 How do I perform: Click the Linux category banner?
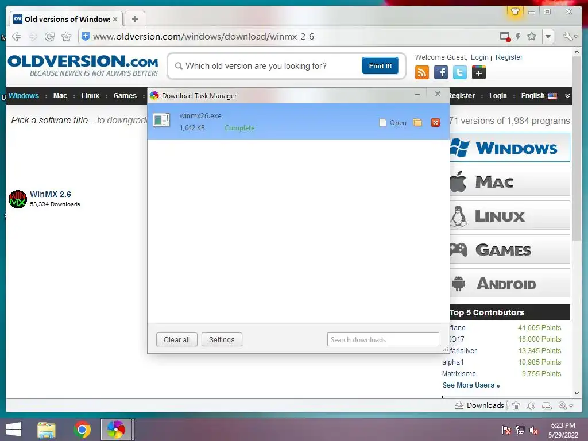click(x=510, y=215)
